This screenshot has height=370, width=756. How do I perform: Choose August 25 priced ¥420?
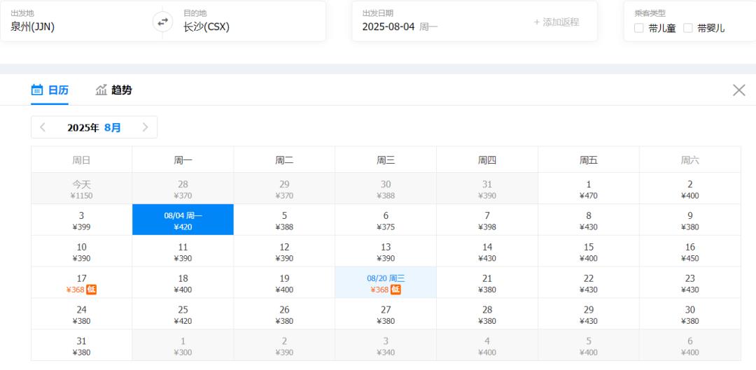coord(183,313)
